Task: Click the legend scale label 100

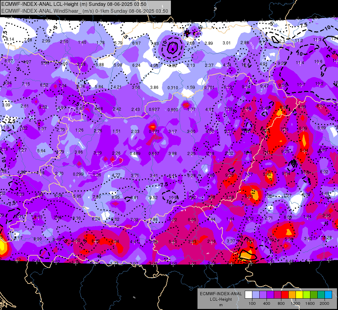Action: [252, 303]
